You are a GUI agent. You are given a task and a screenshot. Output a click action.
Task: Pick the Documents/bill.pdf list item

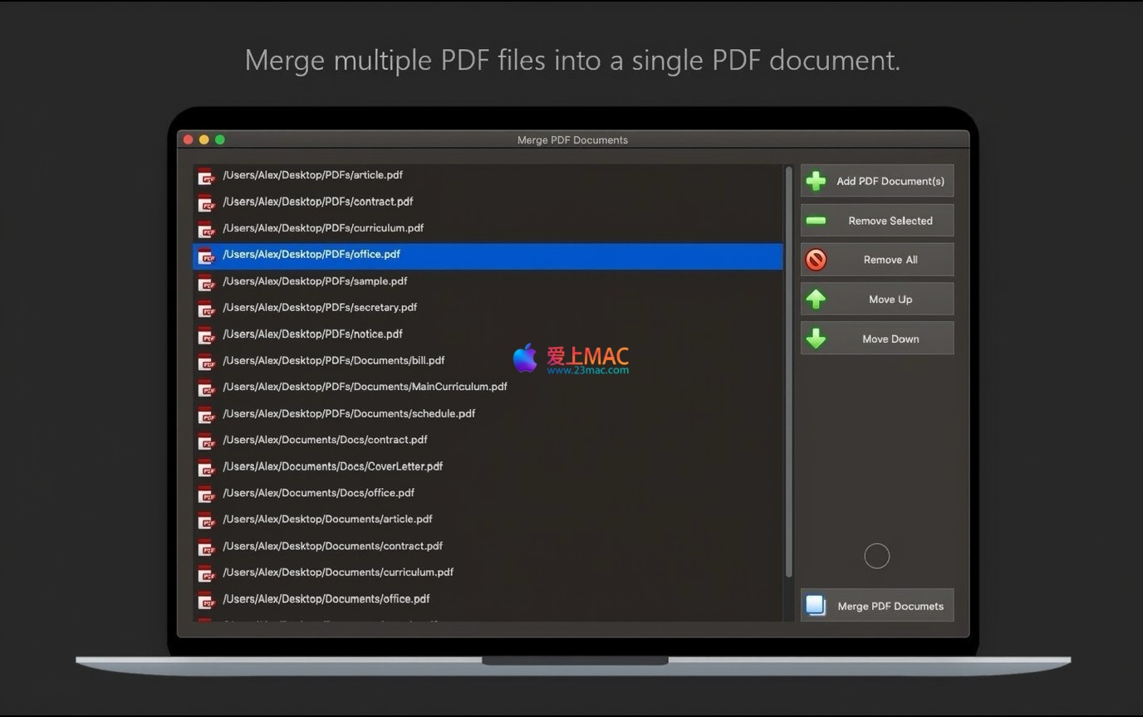point(333,361)
